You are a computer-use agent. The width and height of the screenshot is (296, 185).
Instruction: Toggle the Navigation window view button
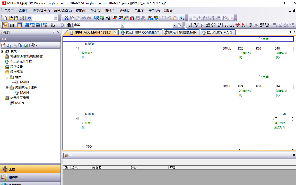[x=5, y=25]
